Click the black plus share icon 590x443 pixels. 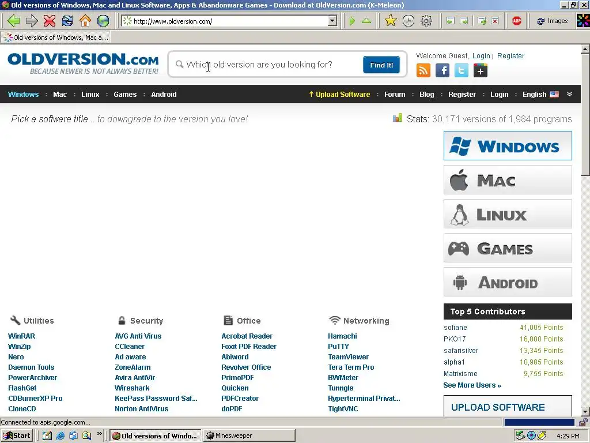click(481, 70)
